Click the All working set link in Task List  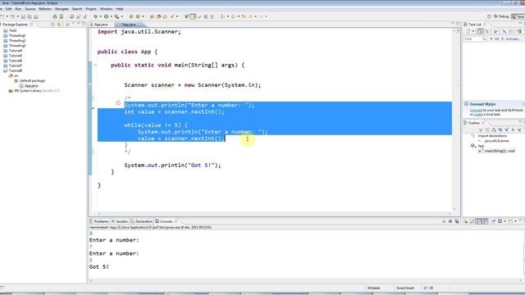point(496,39)
